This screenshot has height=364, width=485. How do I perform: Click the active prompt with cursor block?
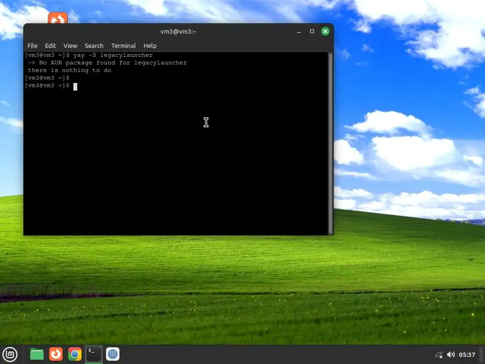click(x=51, y=86)
